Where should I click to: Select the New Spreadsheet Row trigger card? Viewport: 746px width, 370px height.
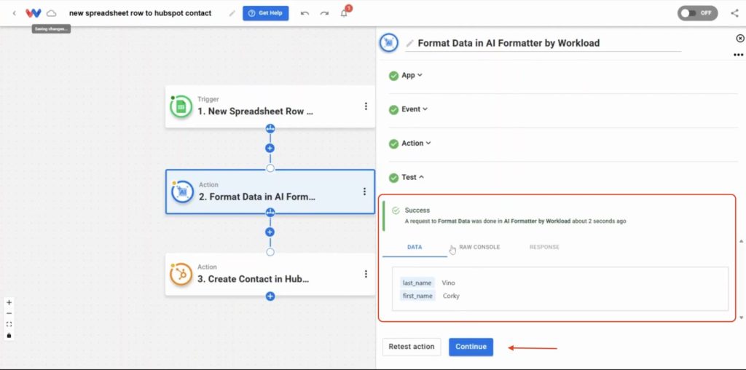tap(270, 106)
